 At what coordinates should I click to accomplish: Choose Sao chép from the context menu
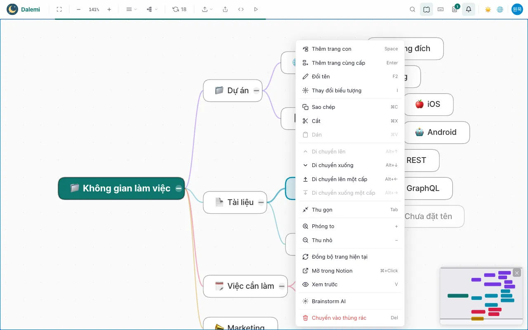(350, 107)
